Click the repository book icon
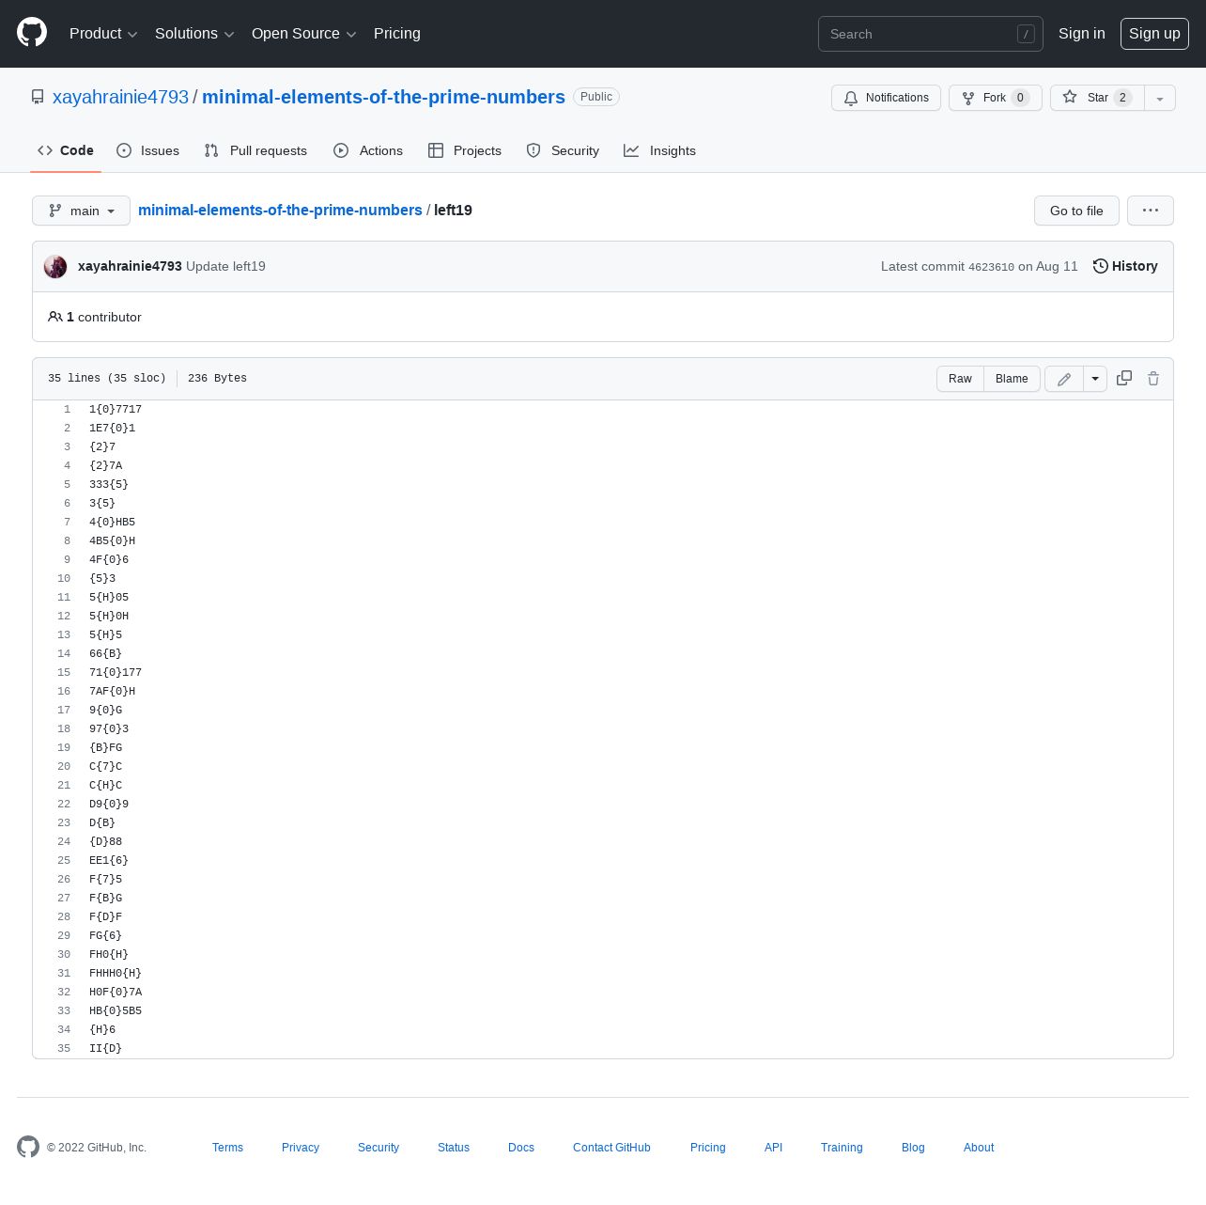This screenshot has height=1205, width=1206. point(38,97)
